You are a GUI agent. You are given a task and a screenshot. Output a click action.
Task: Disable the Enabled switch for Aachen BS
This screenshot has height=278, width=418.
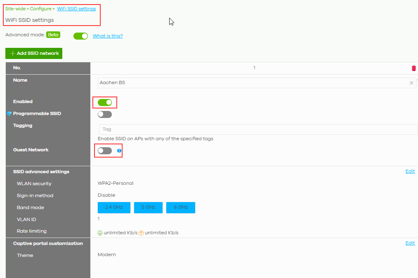[105, 102]
